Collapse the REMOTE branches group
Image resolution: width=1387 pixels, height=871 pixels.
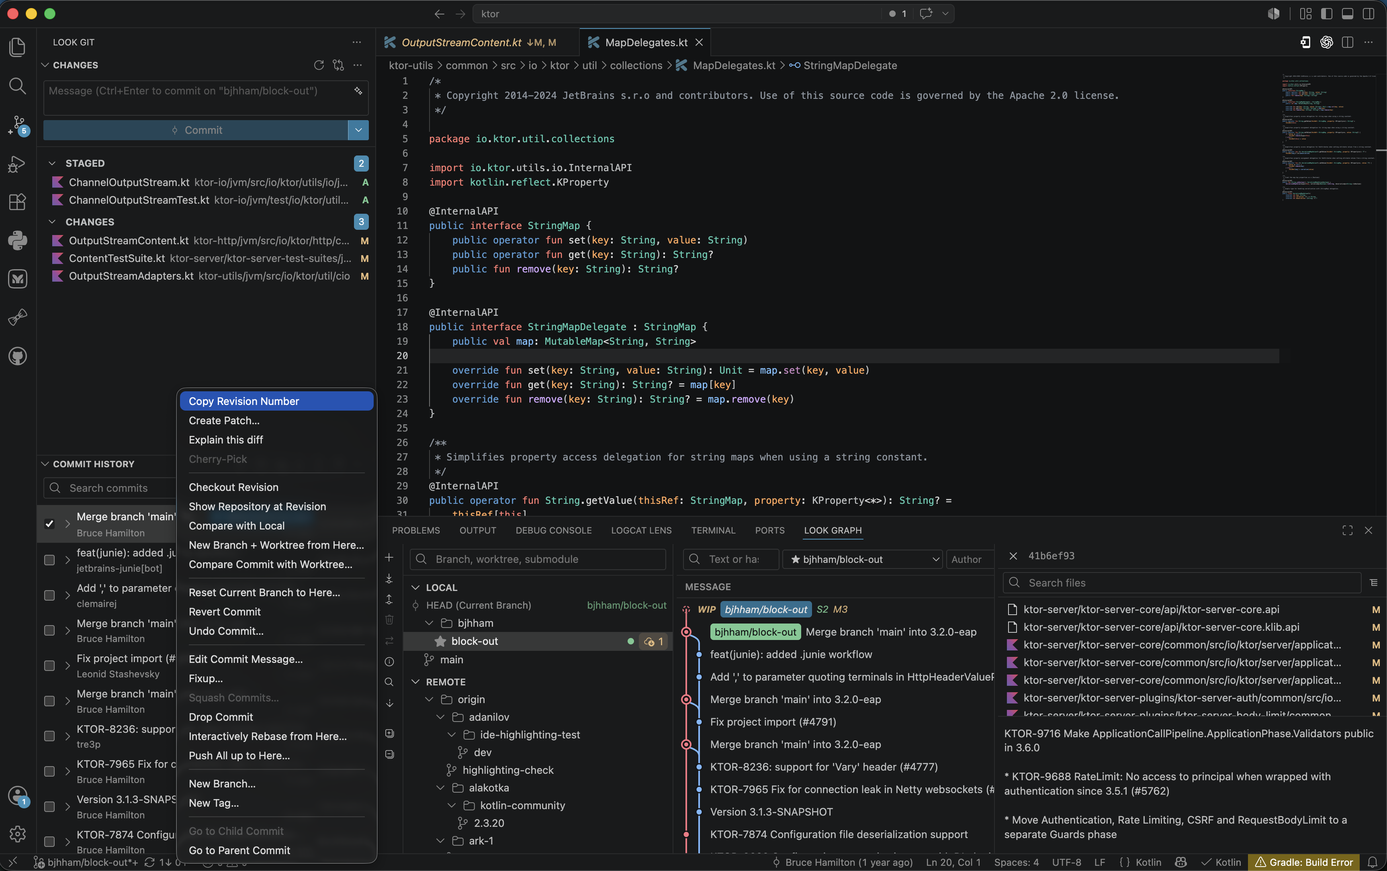(x=415, y=681)
